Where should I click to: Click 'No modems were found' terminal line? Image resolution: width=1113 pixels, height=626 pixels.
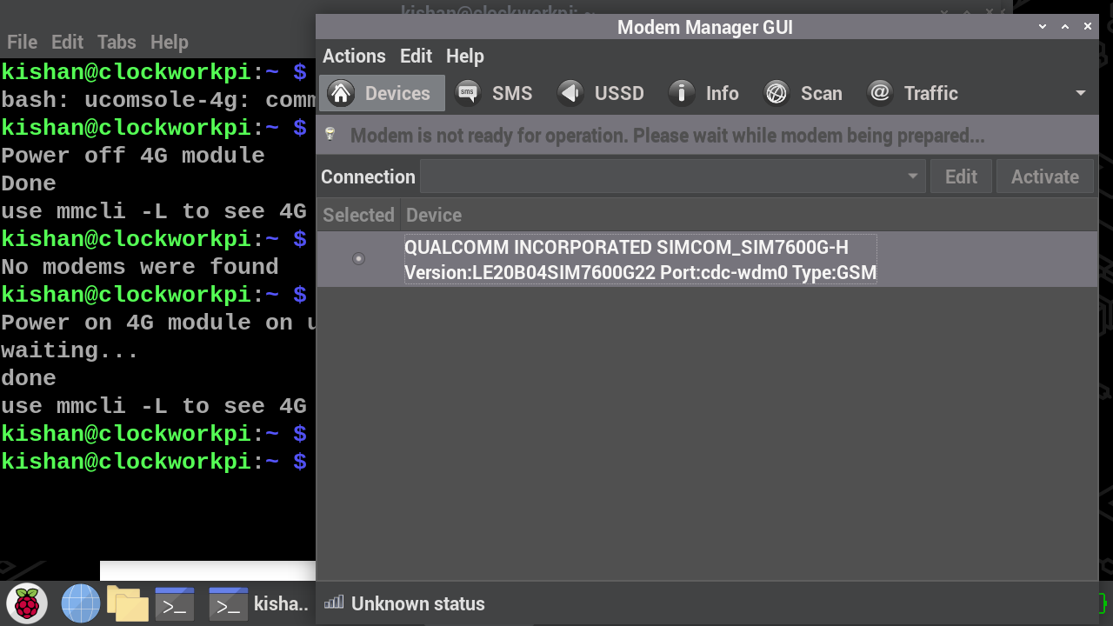coord(140,267)
